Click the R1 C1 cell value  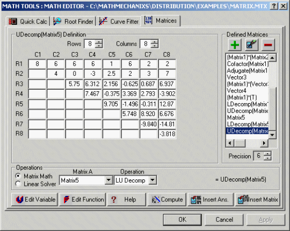[37, 64]
